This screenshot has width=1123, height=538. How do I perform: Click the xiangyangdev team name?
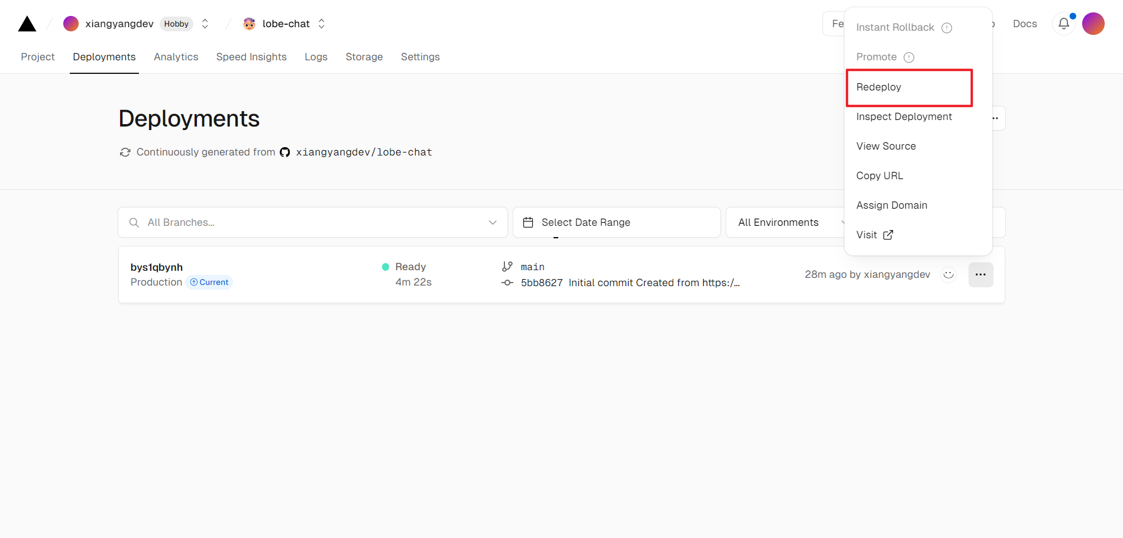point(119,24)
